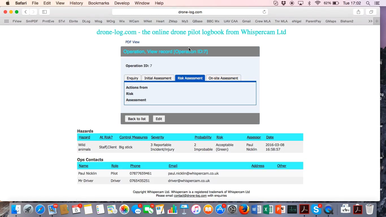386x217 pixels.
Task: Open the Safari Share button
Action: 358,12
